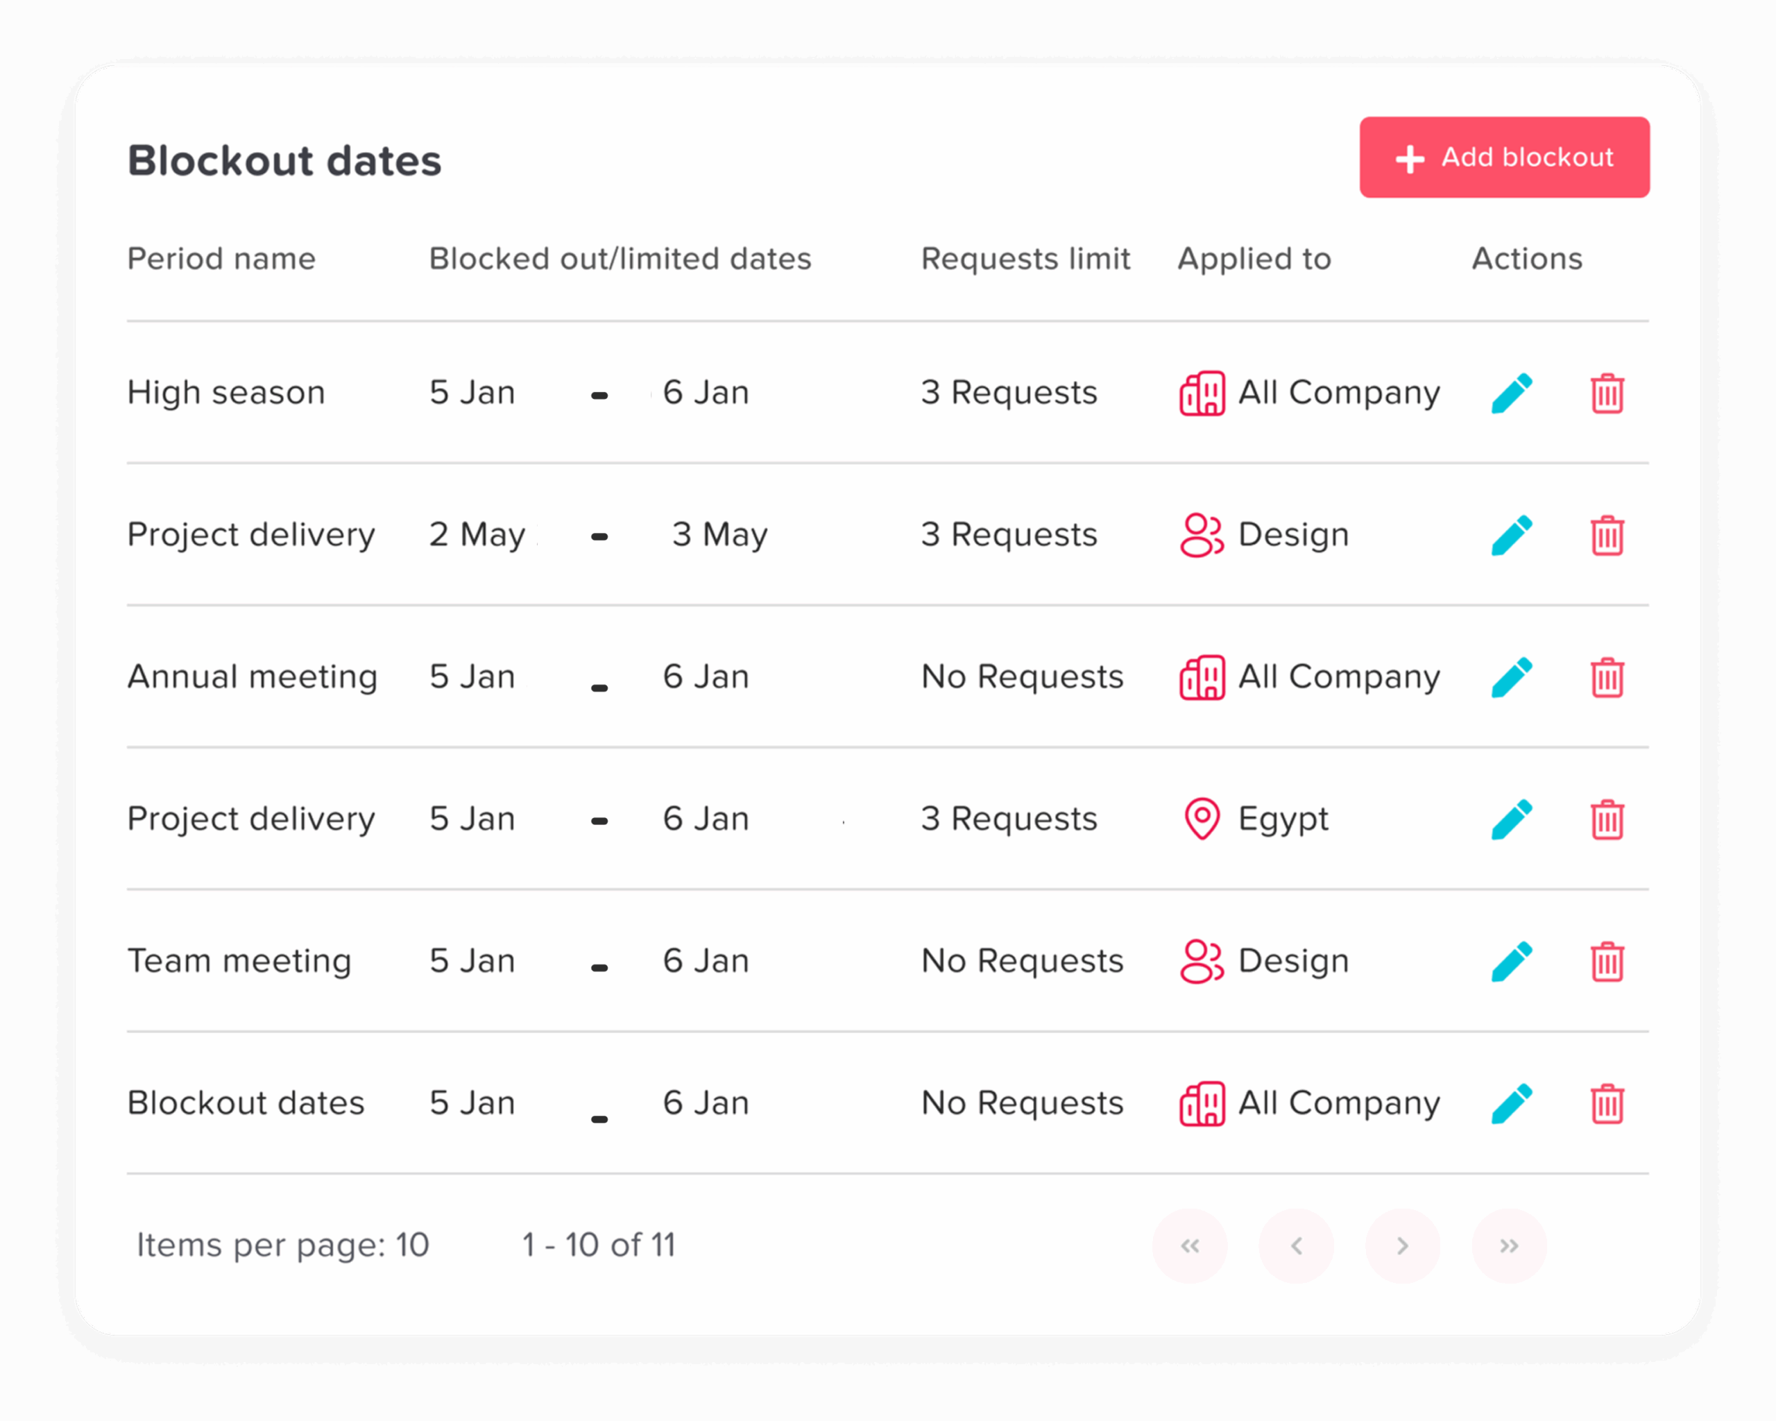
Task: Click the Requests limit column header
Action: point(1025,259)
